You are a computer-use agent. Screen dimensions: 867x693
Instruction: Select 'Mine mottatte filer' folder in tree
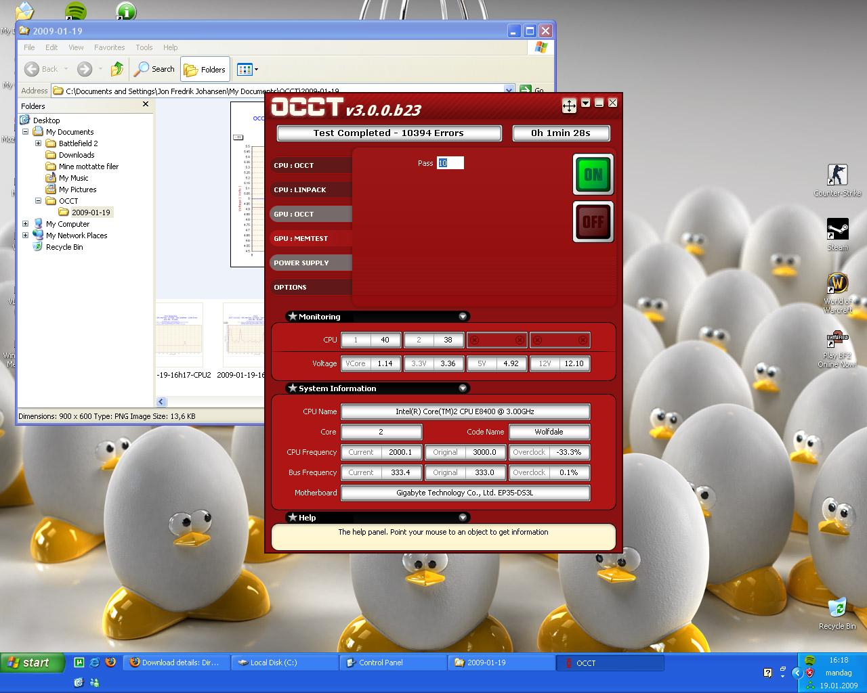(82, 166)
